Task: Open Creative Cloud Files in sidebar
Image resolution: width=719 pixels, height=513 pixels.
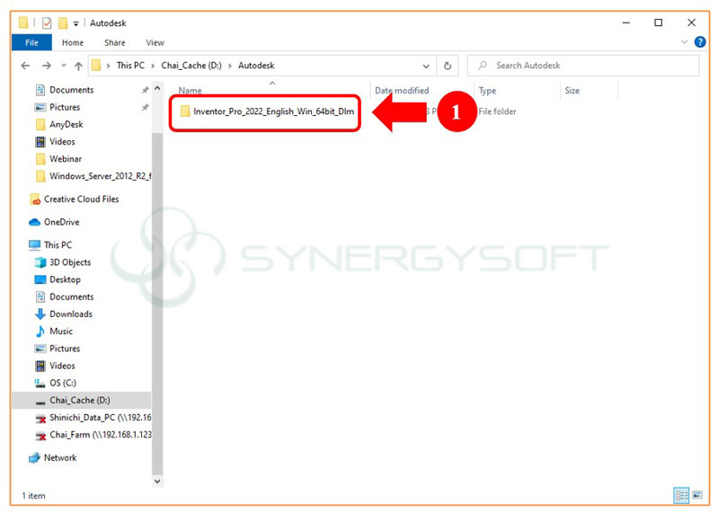Action: pos(81,199)
